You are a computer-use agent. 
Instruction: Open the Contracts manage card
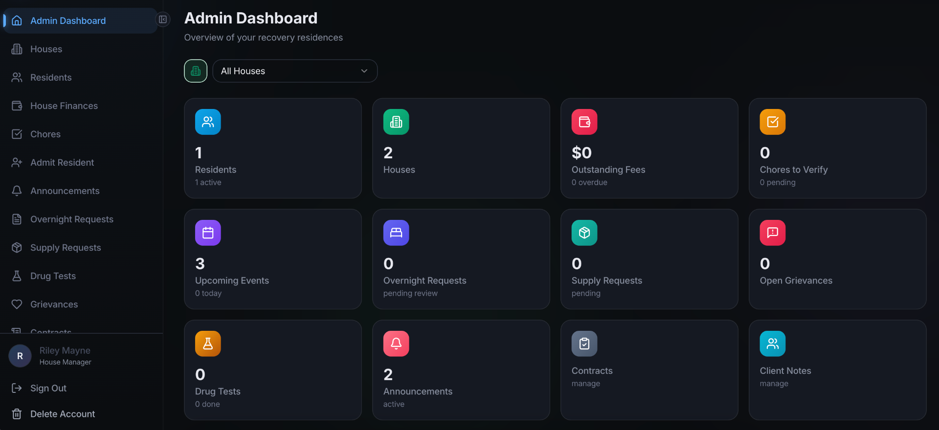649,370
